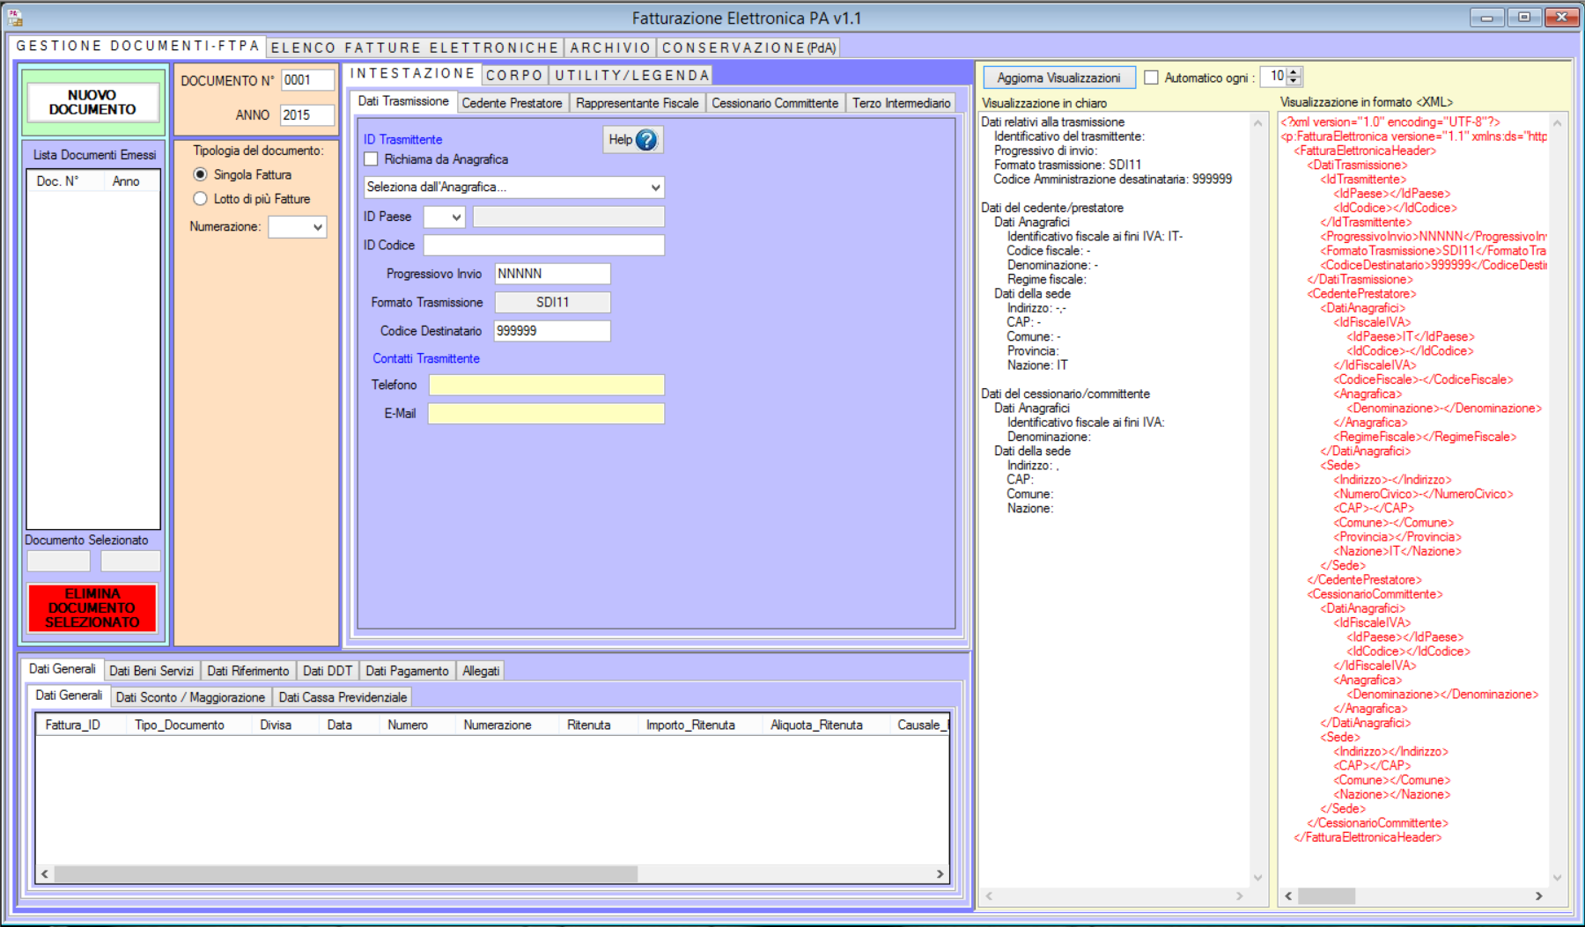This screenshot has height=927, width=1585.
Task: Click the Tipo_Documento column header
Action: pos(180,725)
